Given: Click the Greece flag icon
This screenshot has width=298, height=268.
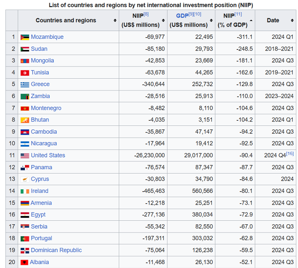Looking at the screenshot, I should (x=25, y=84).
